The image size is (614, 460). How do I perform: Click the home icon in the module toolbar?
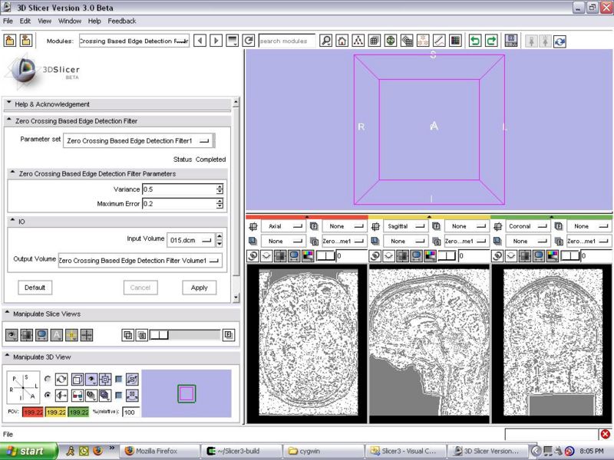coord(342,41)
